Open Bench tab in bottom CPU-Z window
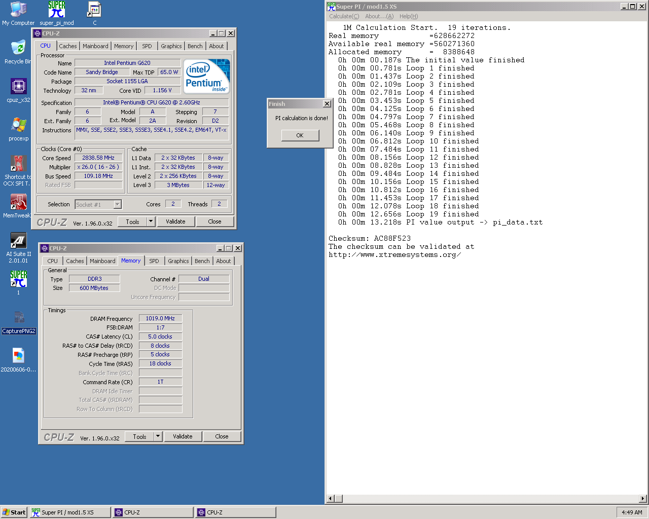This screenshot has height=519, width=649. click(202, 261)
